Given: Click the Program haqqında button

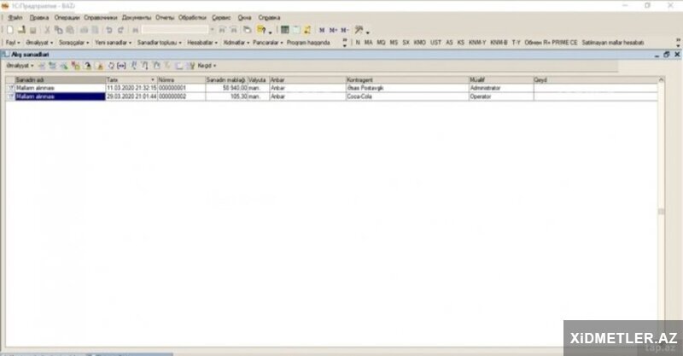Looking at the screenshot, I should pos(308,41).
